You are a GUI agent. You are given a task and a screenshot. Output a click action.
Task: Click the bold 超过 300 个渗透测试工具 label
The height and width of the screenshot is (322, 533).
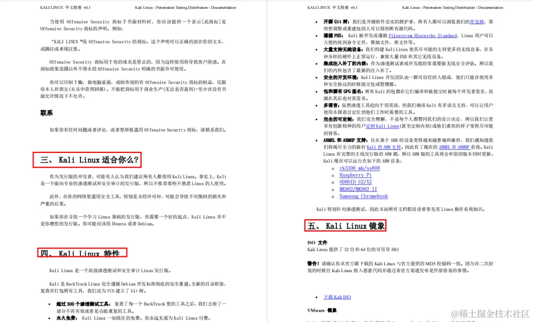click(x=83, y=304)
